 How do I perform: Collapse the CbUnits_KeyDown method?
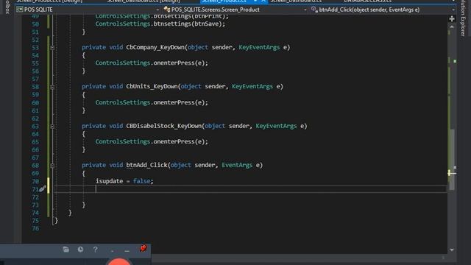(x=52, y=87)
